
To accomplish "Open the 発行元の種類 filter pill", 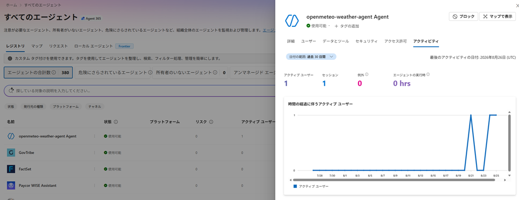I will tap(33, 107).
